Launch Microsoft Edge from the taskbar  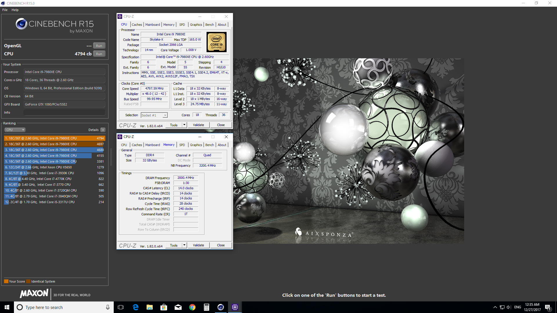coord(135,307)
